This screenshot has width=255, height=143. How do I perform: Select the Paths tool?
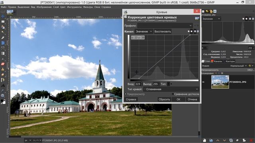coord(3,80)
